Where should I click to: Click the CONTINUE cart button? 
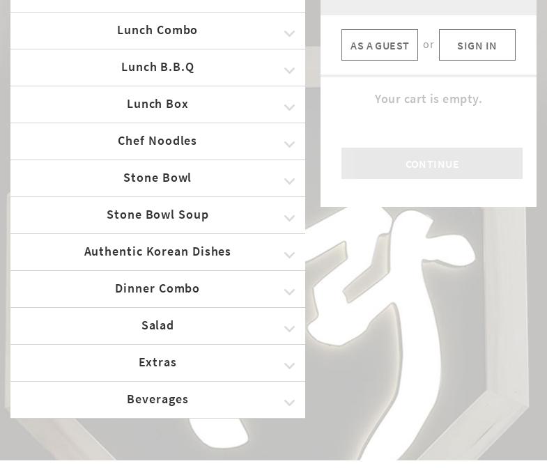(432, 164)
